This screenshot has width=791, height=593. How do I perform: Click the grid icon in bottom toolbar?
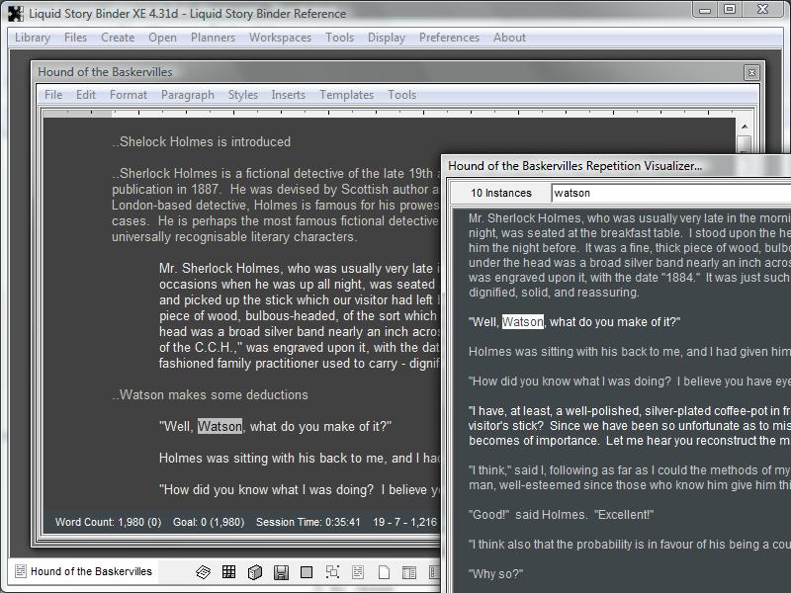[x=228, y=572]
